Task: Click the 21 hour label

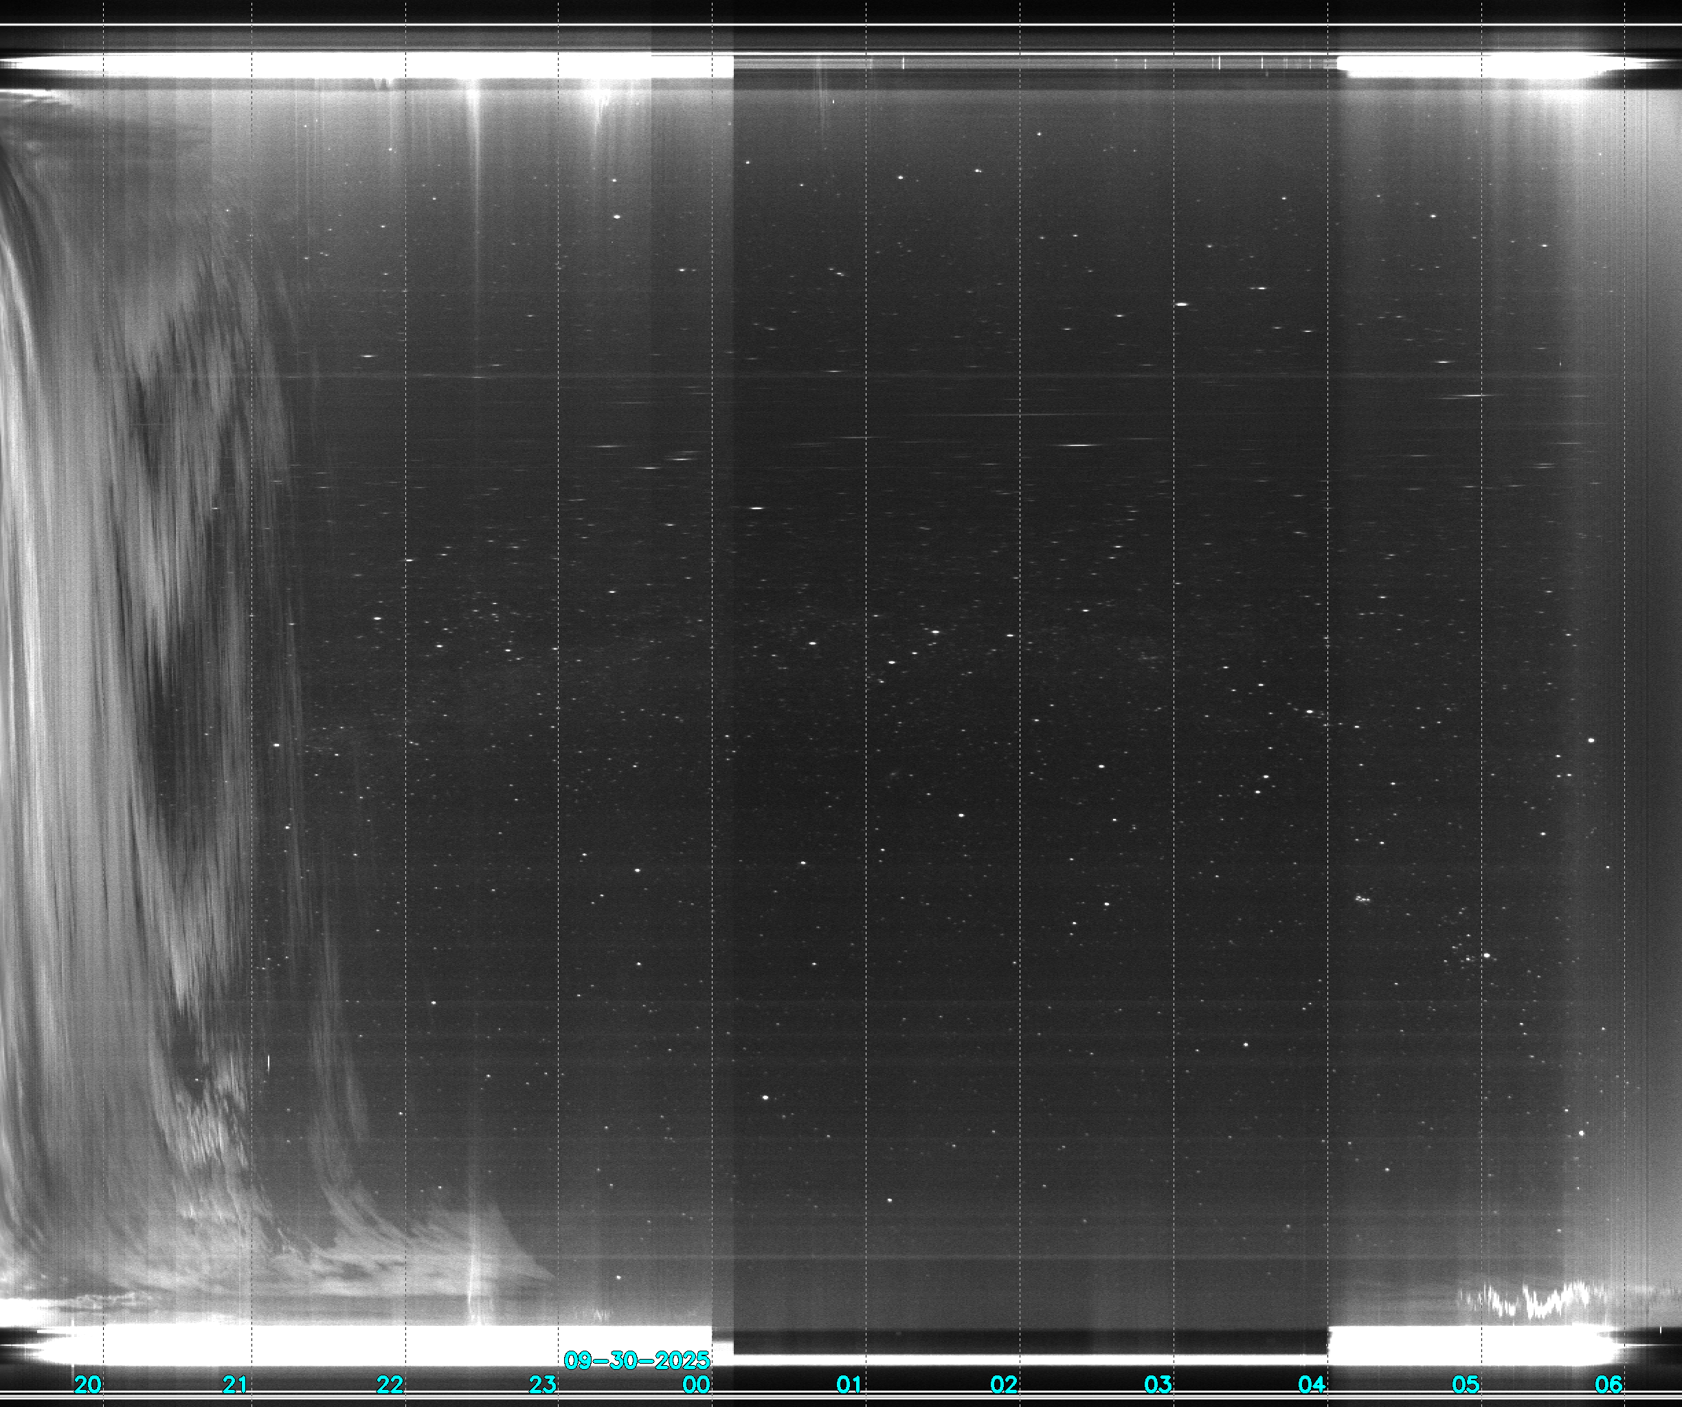Action: (235, 1384)
